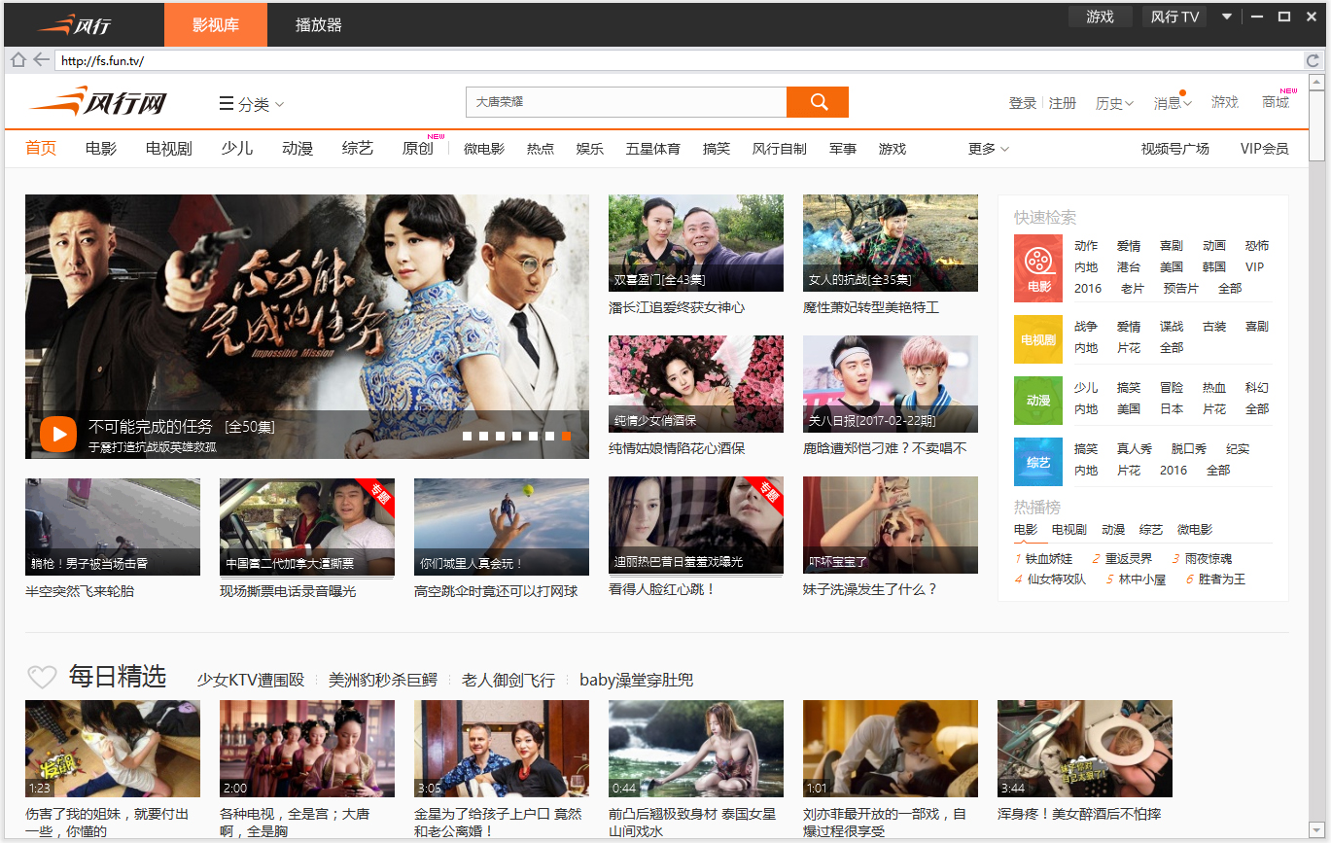The image size is (1331, 843).
Task: Expand the 历史 history dropdown
Action: (x=1114, y=103)
